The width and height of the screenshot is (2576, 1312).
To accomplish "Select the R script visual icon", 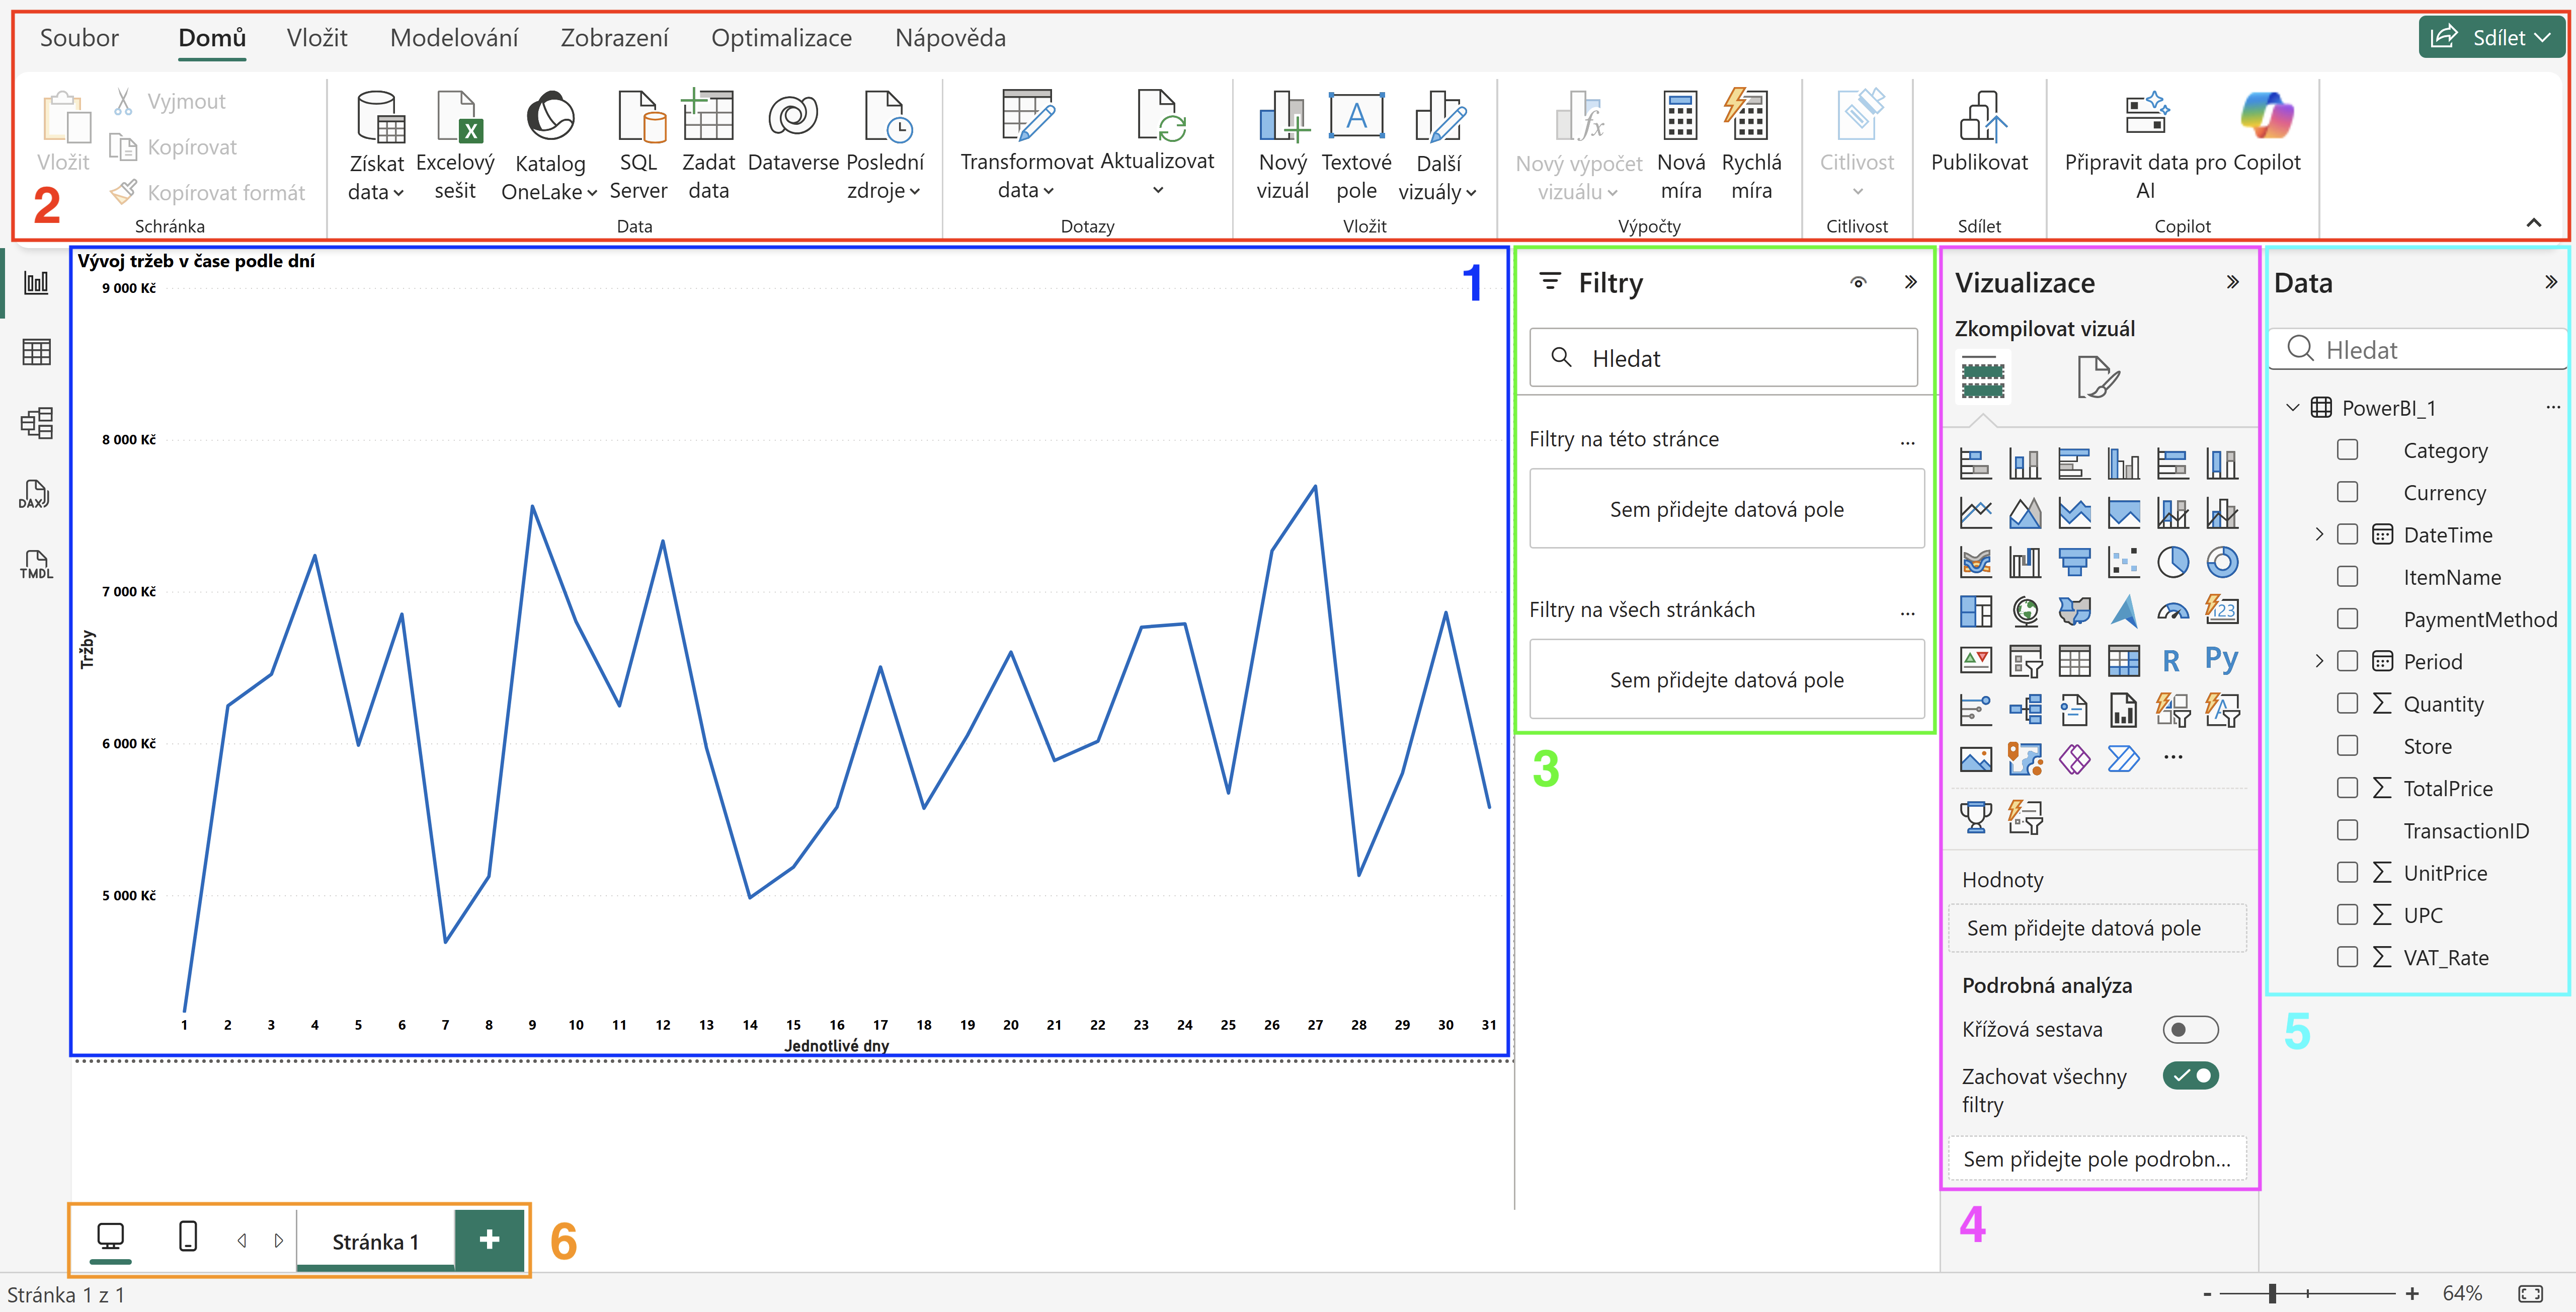I will 2171,660.
